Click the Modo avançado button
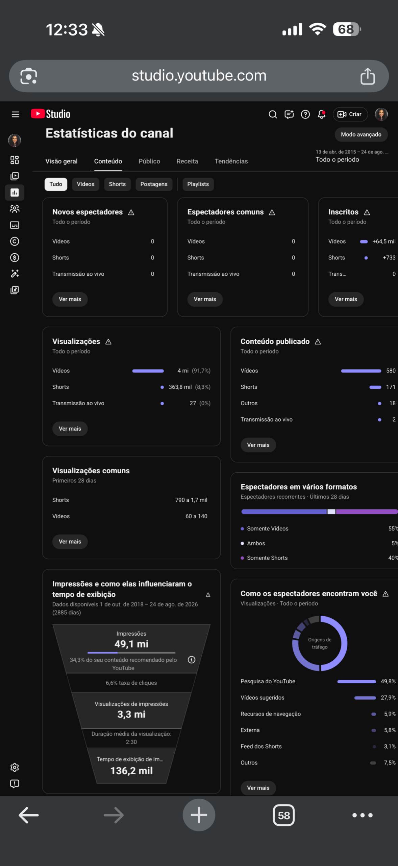The width and height of the screenshot is (398, 866). coord(361,134)
